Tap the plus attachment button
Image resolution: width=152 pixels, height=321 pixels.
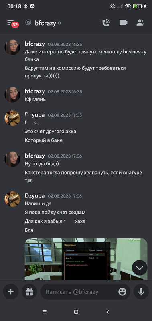click(x=11, y=292)
